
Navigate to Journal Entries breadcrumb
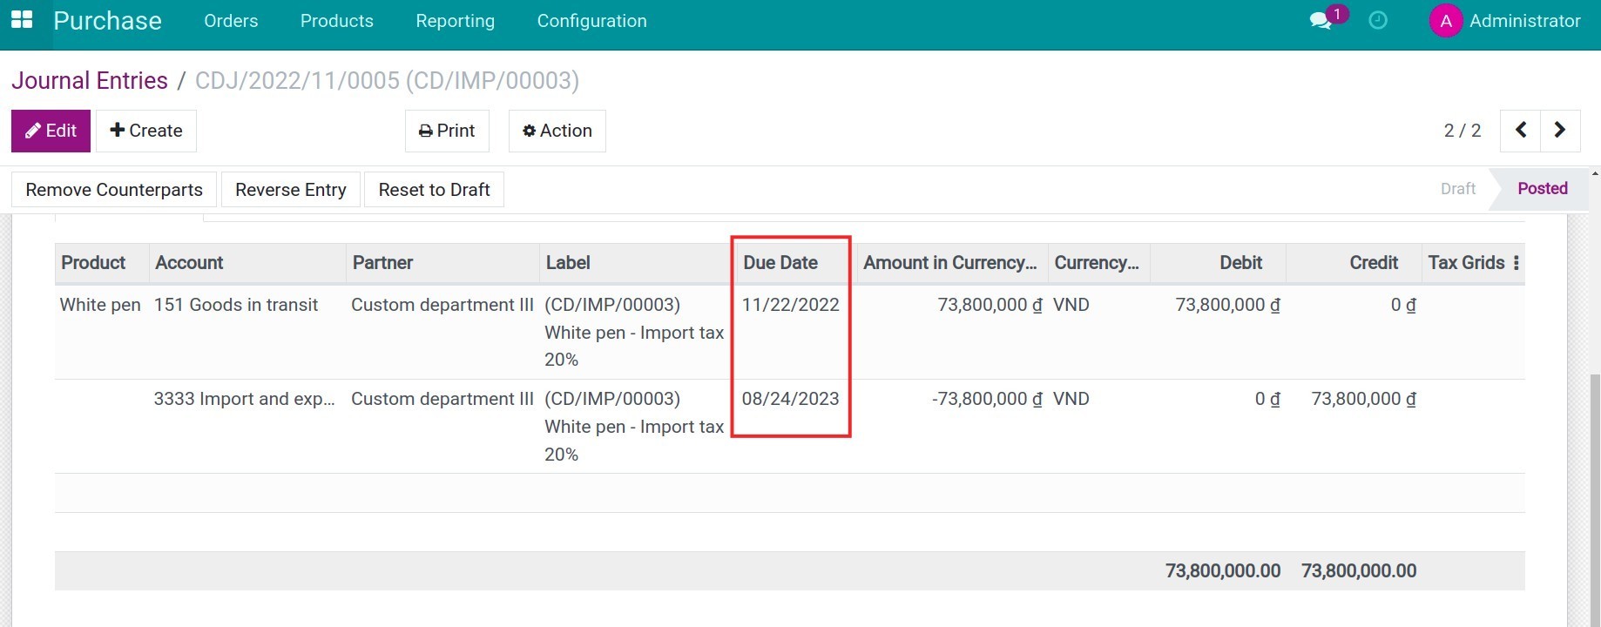[90, 80]
